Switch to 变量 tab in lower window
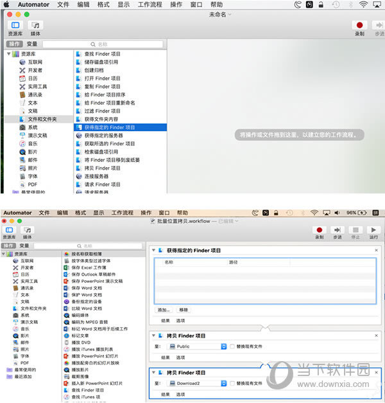The image size is (385, 403). (x=24, y=246)
